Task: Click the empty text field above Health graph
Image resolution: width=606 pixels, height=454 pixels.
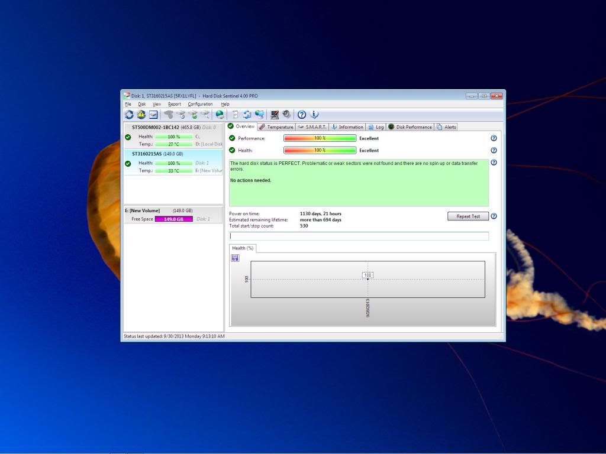Action: (359, 236)
